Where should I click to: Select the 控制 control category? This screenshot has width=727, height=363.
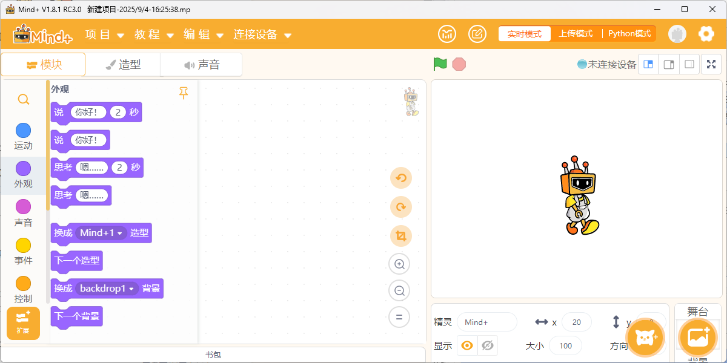click(x=23, y=290)
